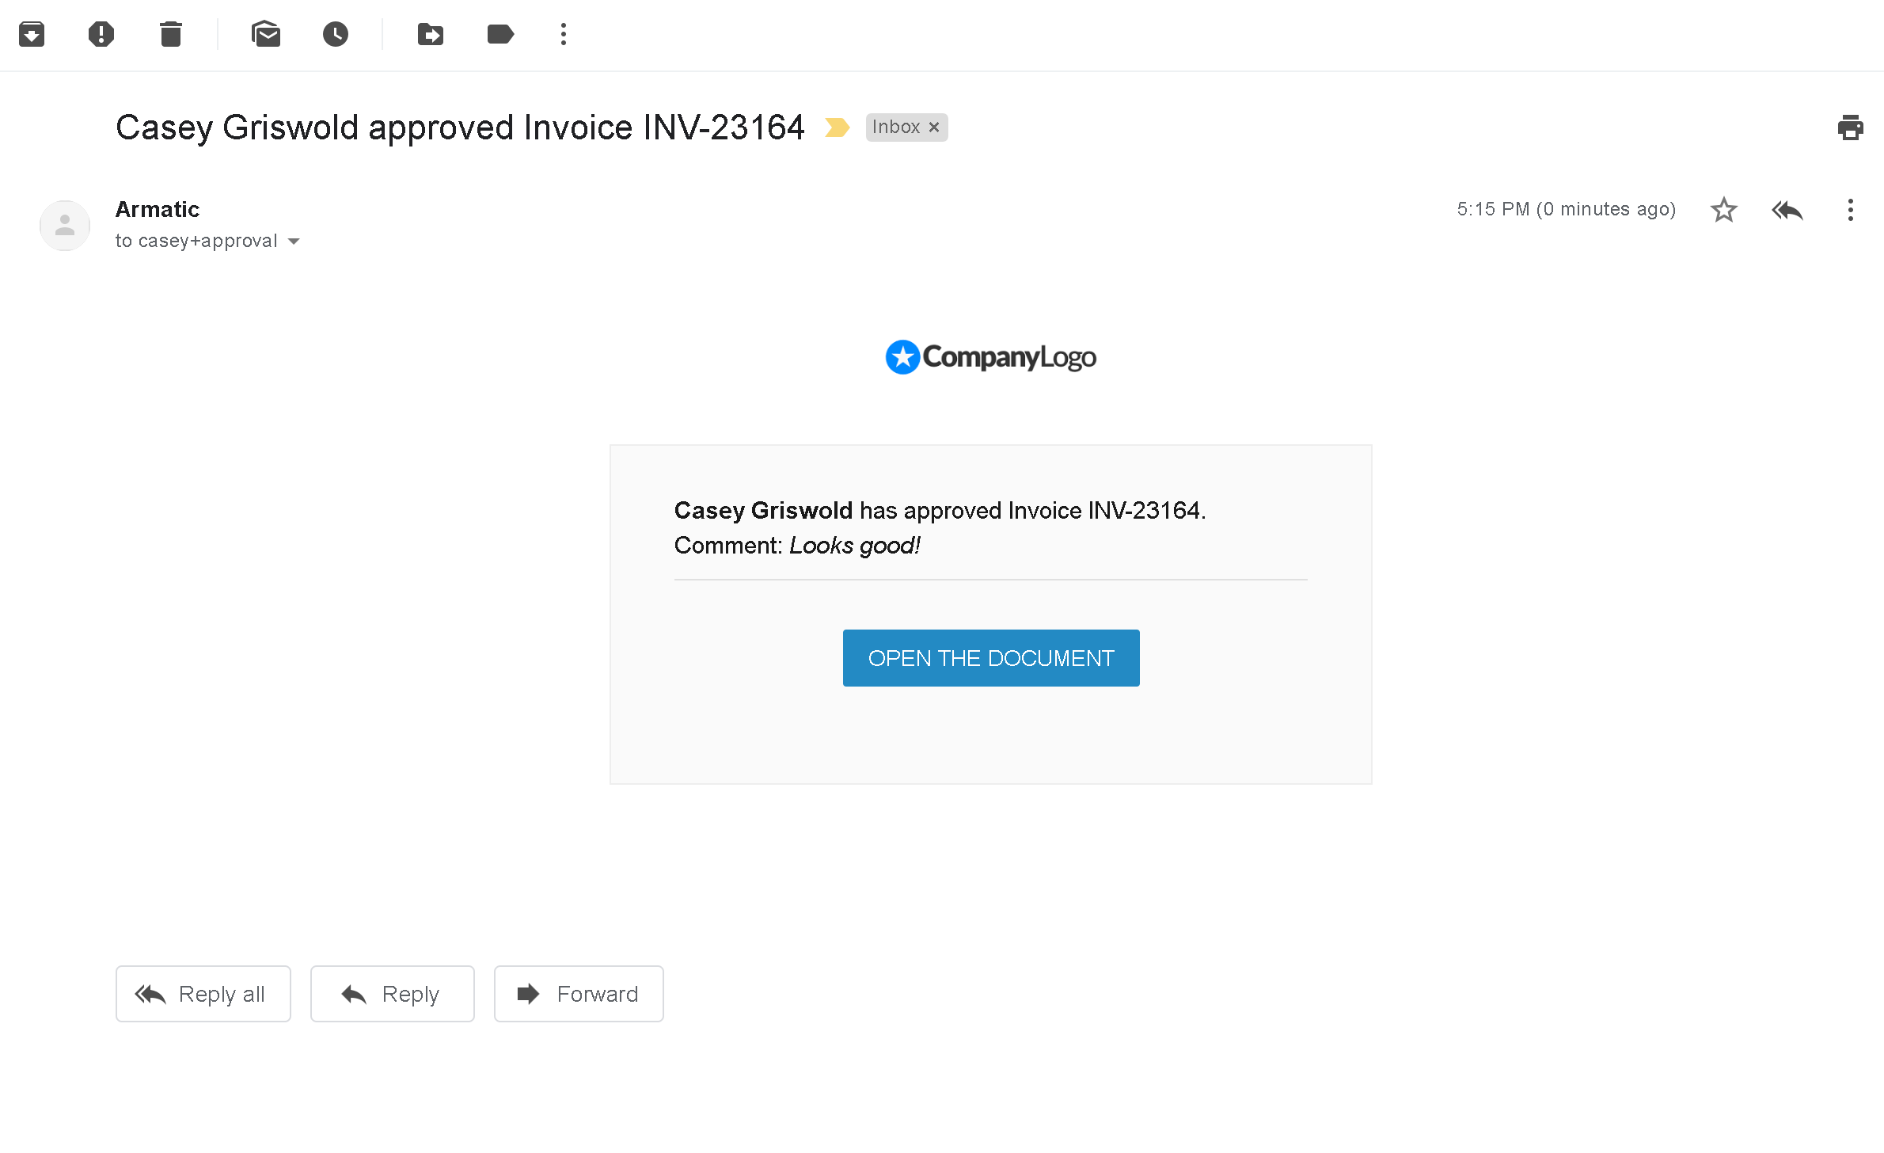Open the Labels tag icon
Viewport: 1884px width, 1153px height.
(x=500, y=34)
